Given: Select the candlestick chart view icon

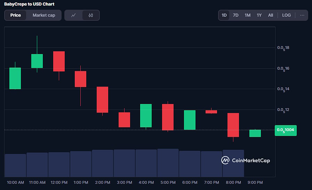Looking at the screenshot, I should (x=91, y=15).
